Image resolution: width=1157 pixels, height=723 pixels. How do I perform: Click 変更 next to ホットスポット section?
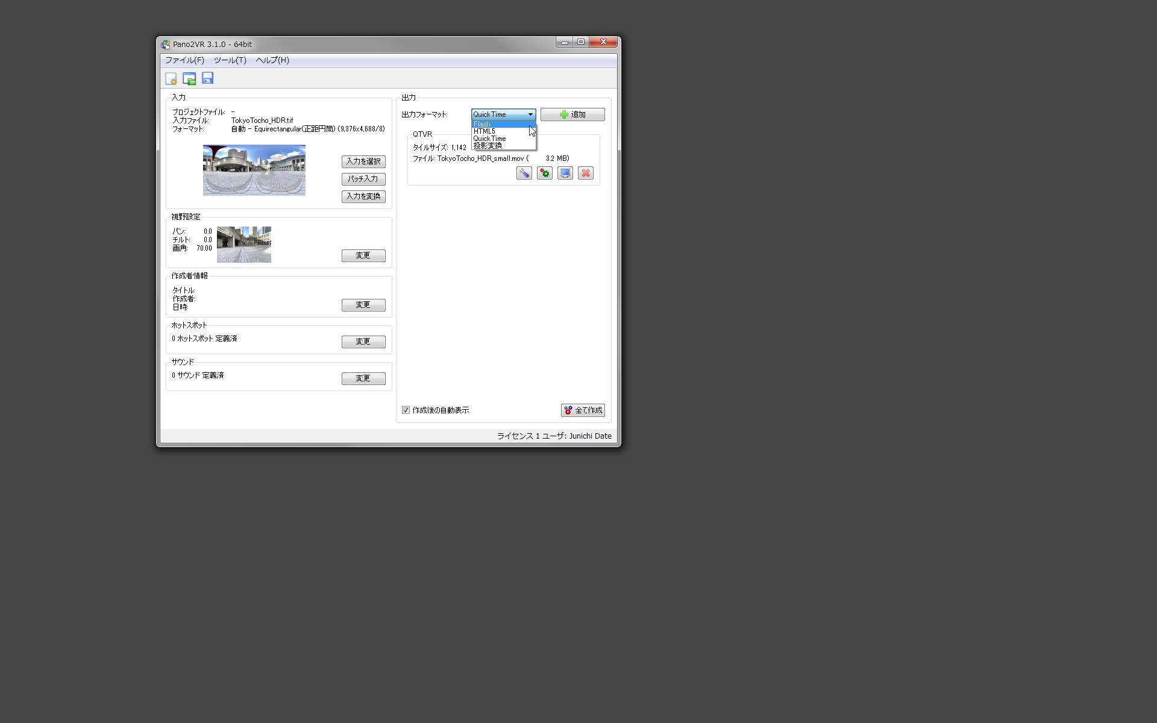(363, 342)
